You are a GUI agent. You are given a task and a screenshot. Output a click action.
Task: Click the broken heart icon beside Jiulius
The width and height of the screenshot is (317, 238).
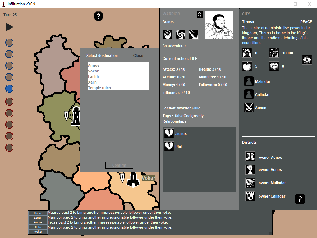point(169,133)
